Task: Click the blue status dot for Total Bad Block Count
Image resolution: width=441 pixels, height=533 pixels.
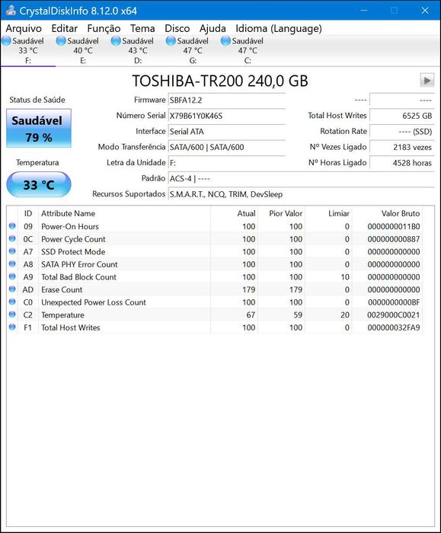Action: [12, 276]
